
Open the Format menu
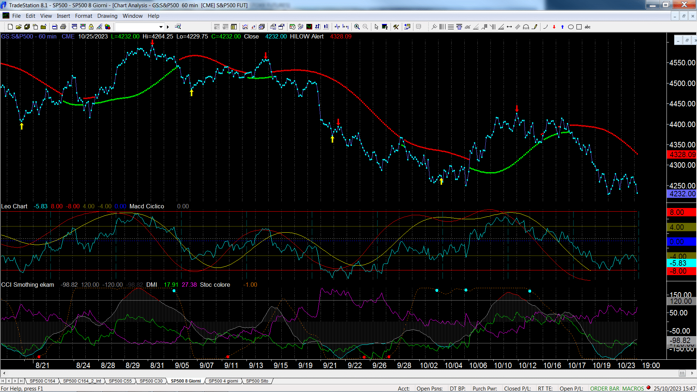tap(83, 16)
